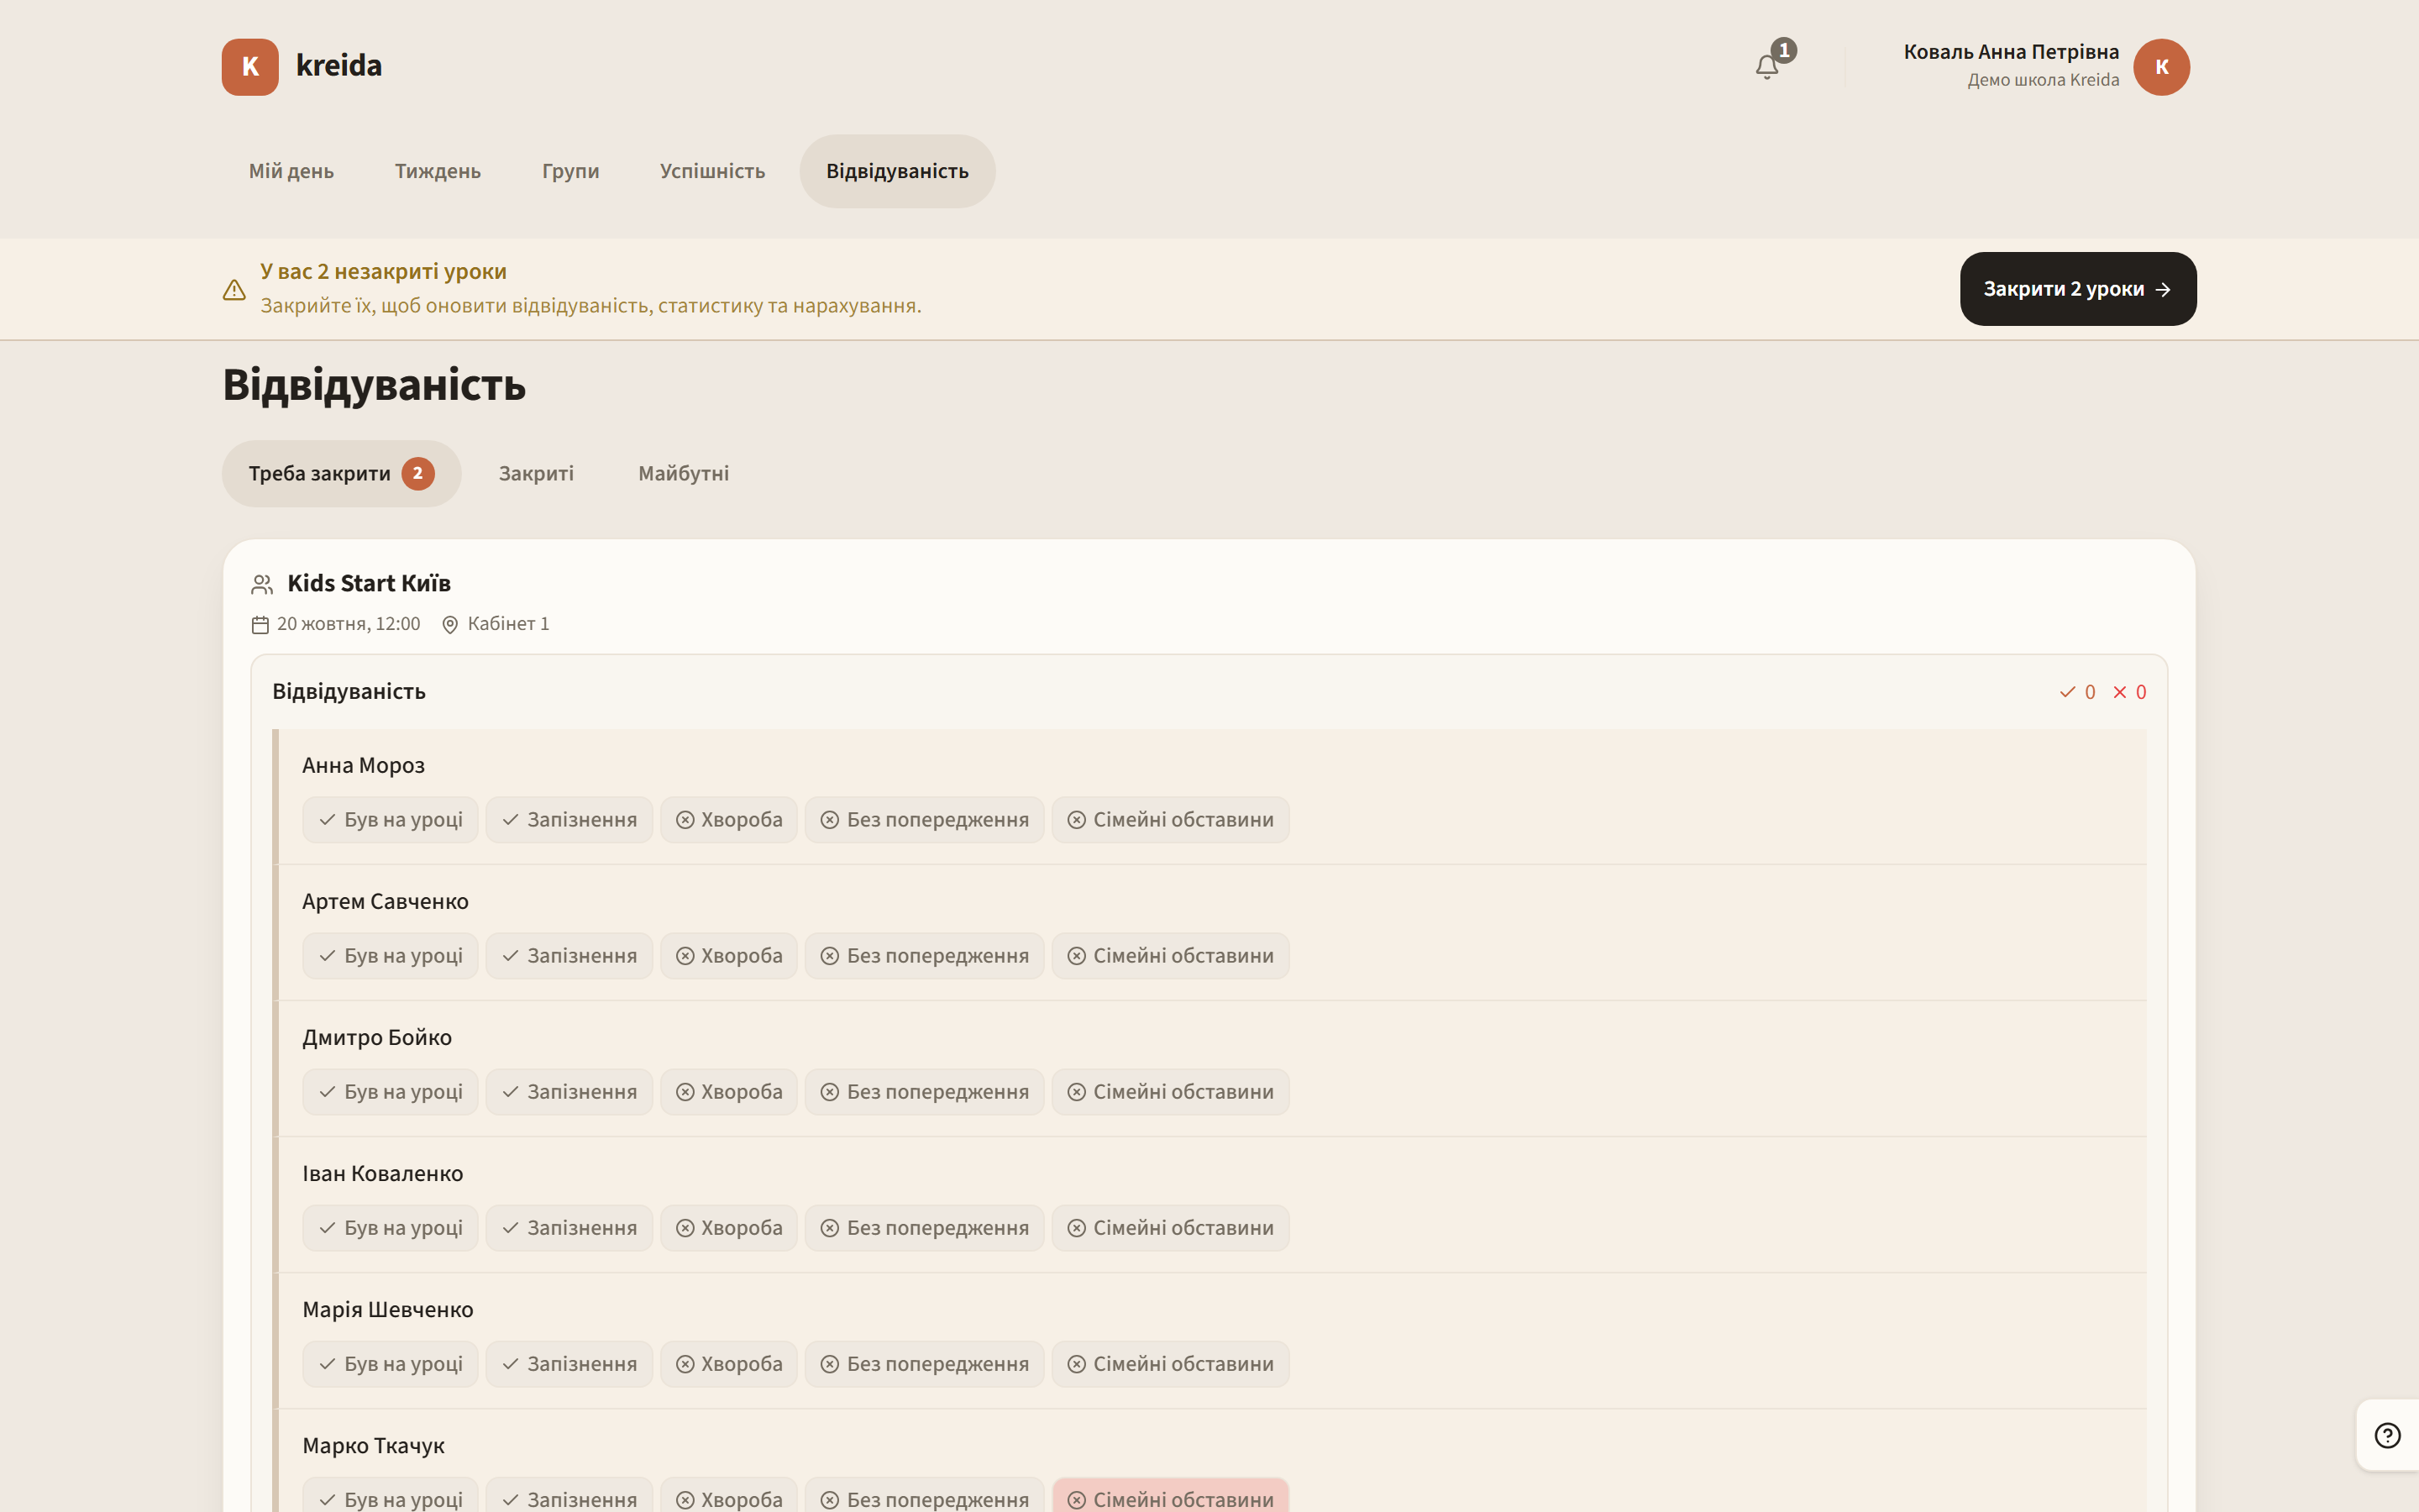Mark Дмитро Бойко as Хвороба
2419x1512 pixels.
(x=729, y=1092)
